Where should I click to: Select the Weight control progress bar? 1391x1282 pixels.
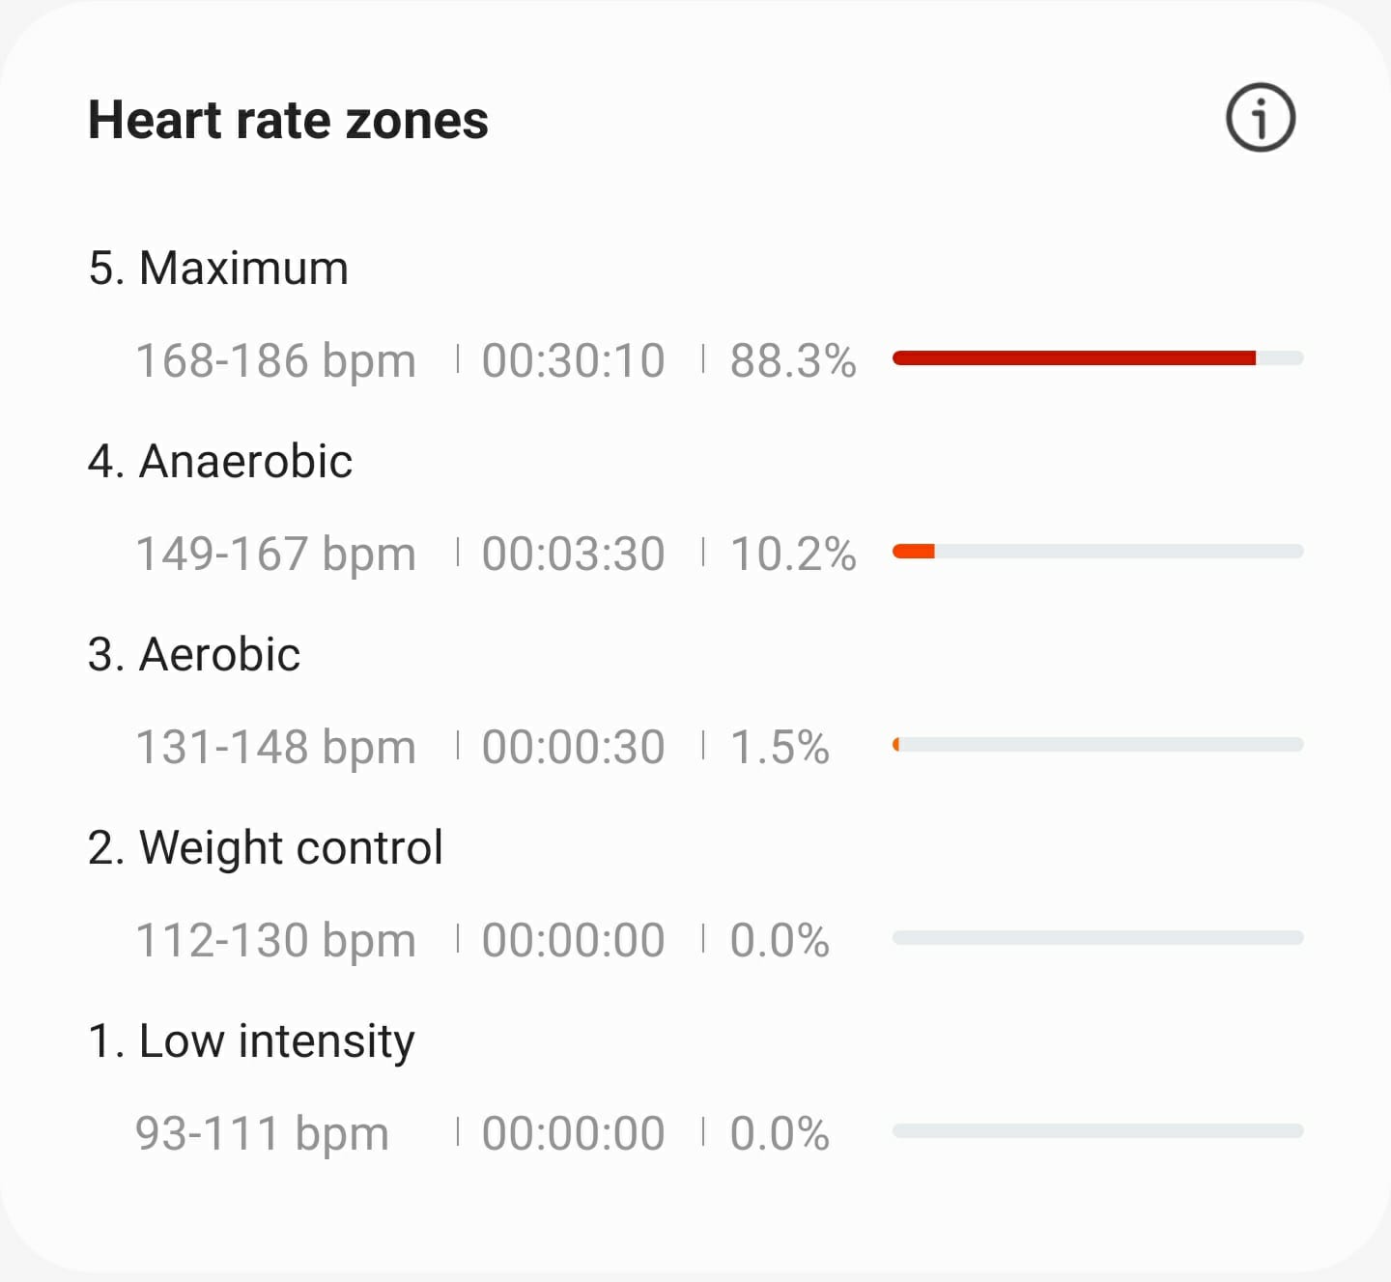point(1097,936)
